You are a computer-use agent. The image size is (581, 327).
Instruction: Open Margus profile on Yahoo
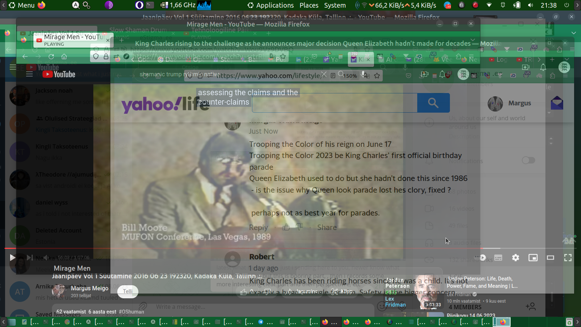click(509, 103)
